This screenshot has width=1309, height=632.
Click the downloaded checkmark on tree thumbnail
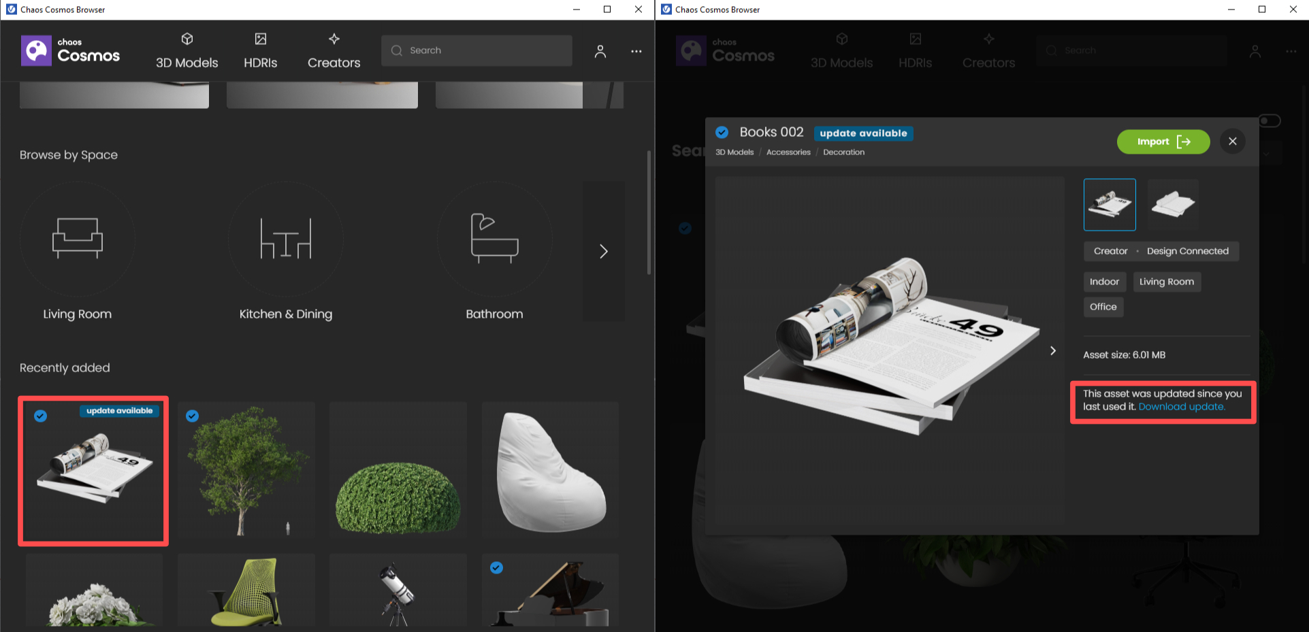(193, 416)
